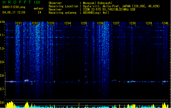The image size is (171, 108).
Task: Click the Receiving Location value text
Action: tap(121, 6)
